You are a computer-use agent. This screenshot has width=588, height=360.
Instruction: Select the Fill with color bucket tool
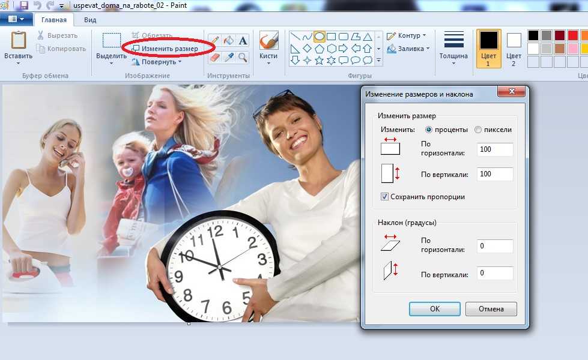(x=229, y=40)
